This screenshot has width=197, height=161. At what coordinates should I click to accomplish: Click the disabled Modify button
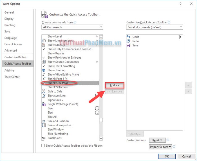135,134
